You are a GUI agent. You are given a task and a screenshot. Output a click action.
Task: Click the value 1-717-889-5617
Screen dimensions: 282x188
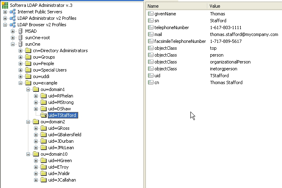pos(226,41)
